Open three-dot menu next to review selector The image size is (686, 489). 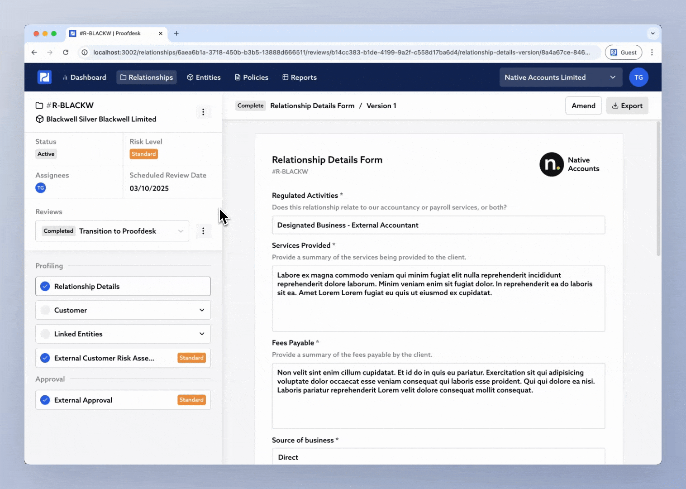coord(203,231)
